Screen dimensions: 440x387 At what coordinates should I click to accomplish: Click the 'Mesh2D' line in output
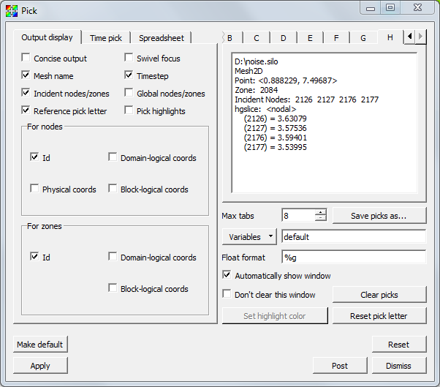249,71
